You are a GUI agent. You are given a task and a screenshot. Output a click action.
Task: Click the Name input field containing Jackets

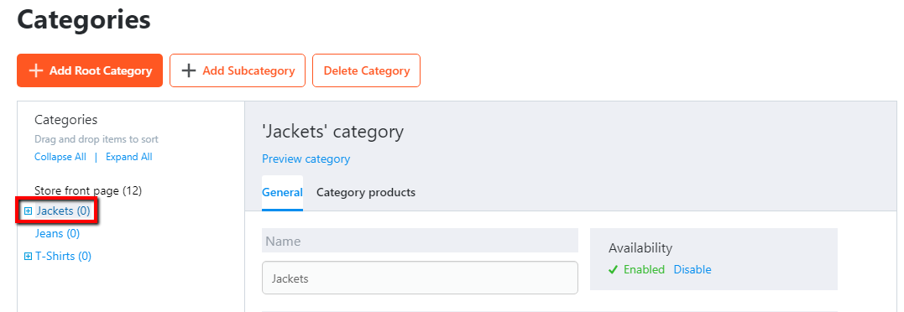coord(420,278)
